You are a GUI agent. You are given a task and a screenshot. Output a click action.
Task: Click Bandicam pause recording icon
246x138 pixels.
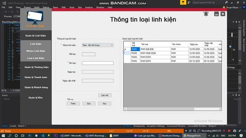pyautogui.click(x=224, y=131)
